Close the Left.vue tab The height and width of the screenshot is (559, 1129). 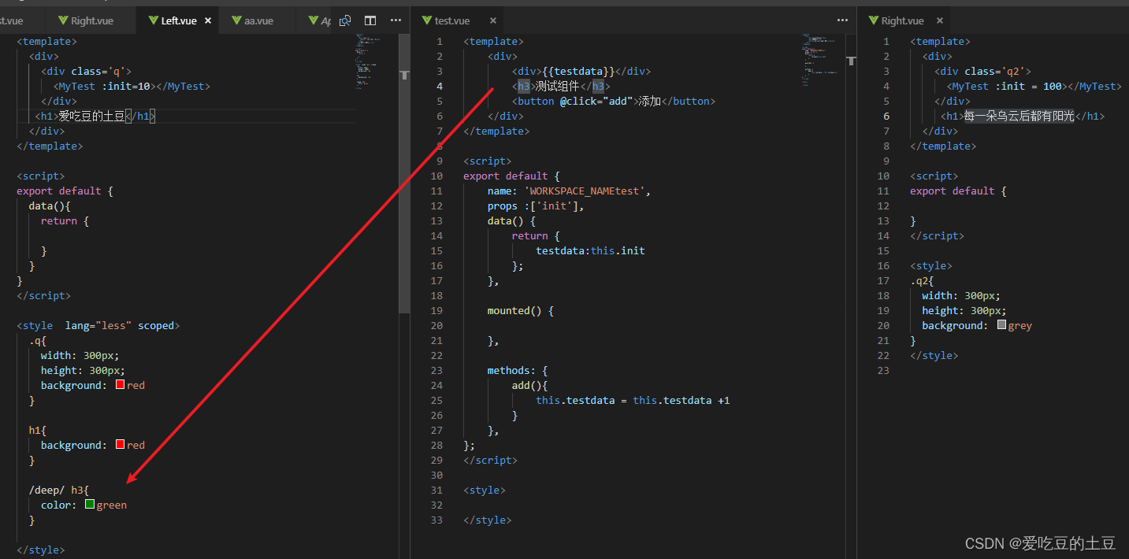coord(208,21)
